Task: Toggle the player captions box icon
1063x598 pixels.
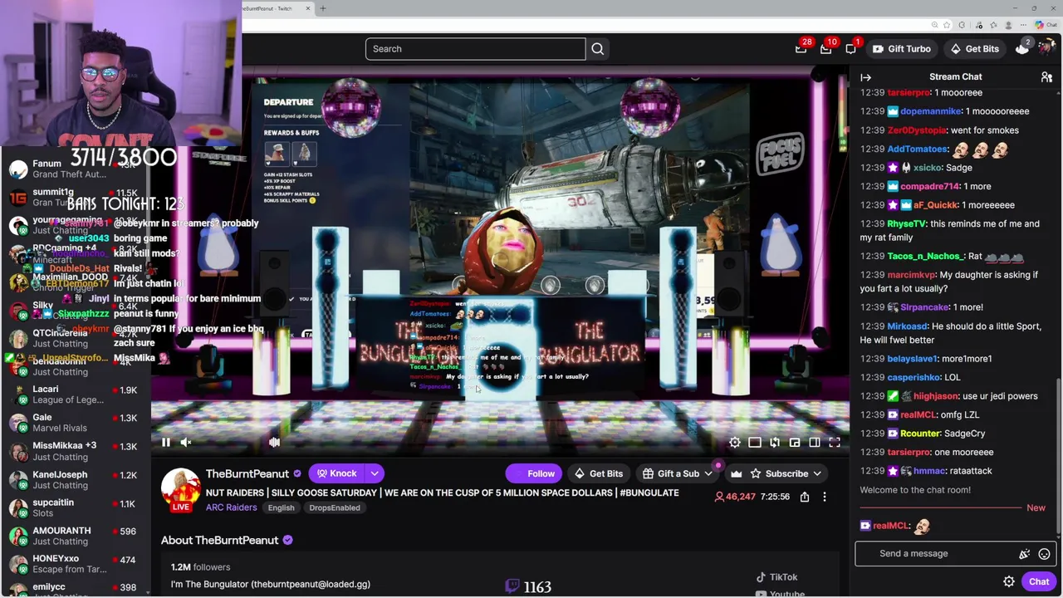Action: [x=755, y=443]
